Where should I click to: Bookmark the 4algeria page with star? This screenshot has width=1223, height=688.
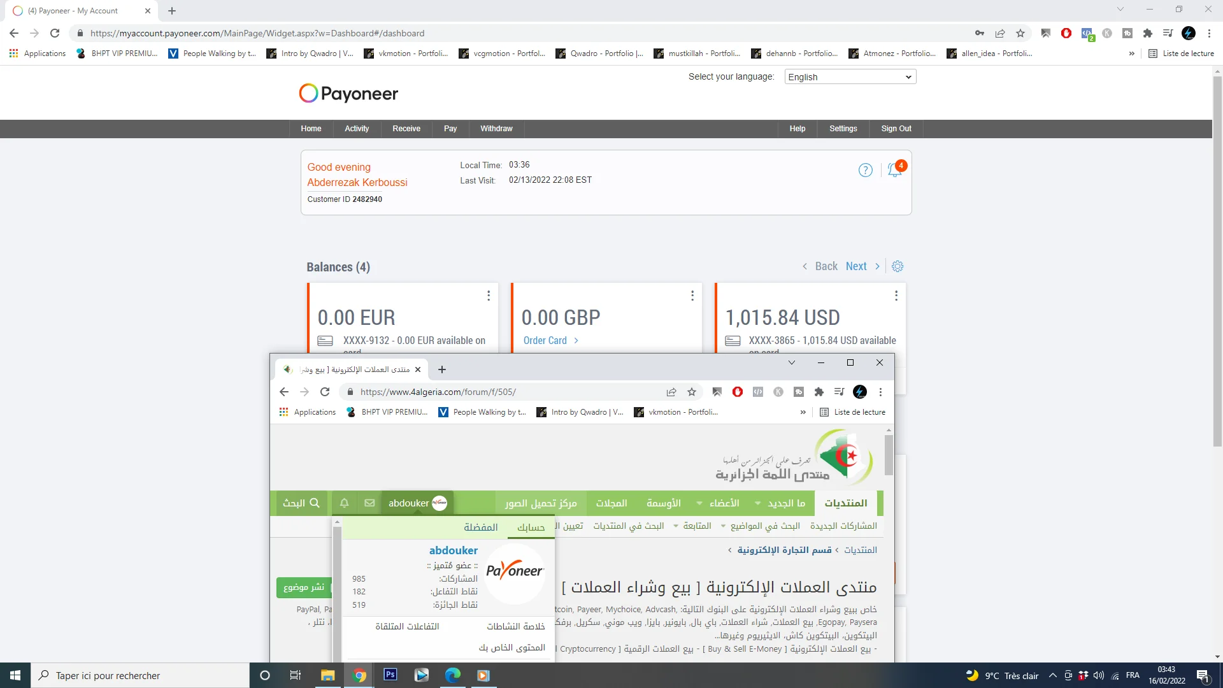pyautogui.click(x=692, y=392)
